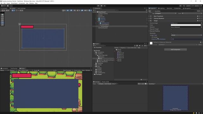Select the Move tool in scene toolbar
The height and width of the screenshot is (114, 203).
click(x=2, y=17)
